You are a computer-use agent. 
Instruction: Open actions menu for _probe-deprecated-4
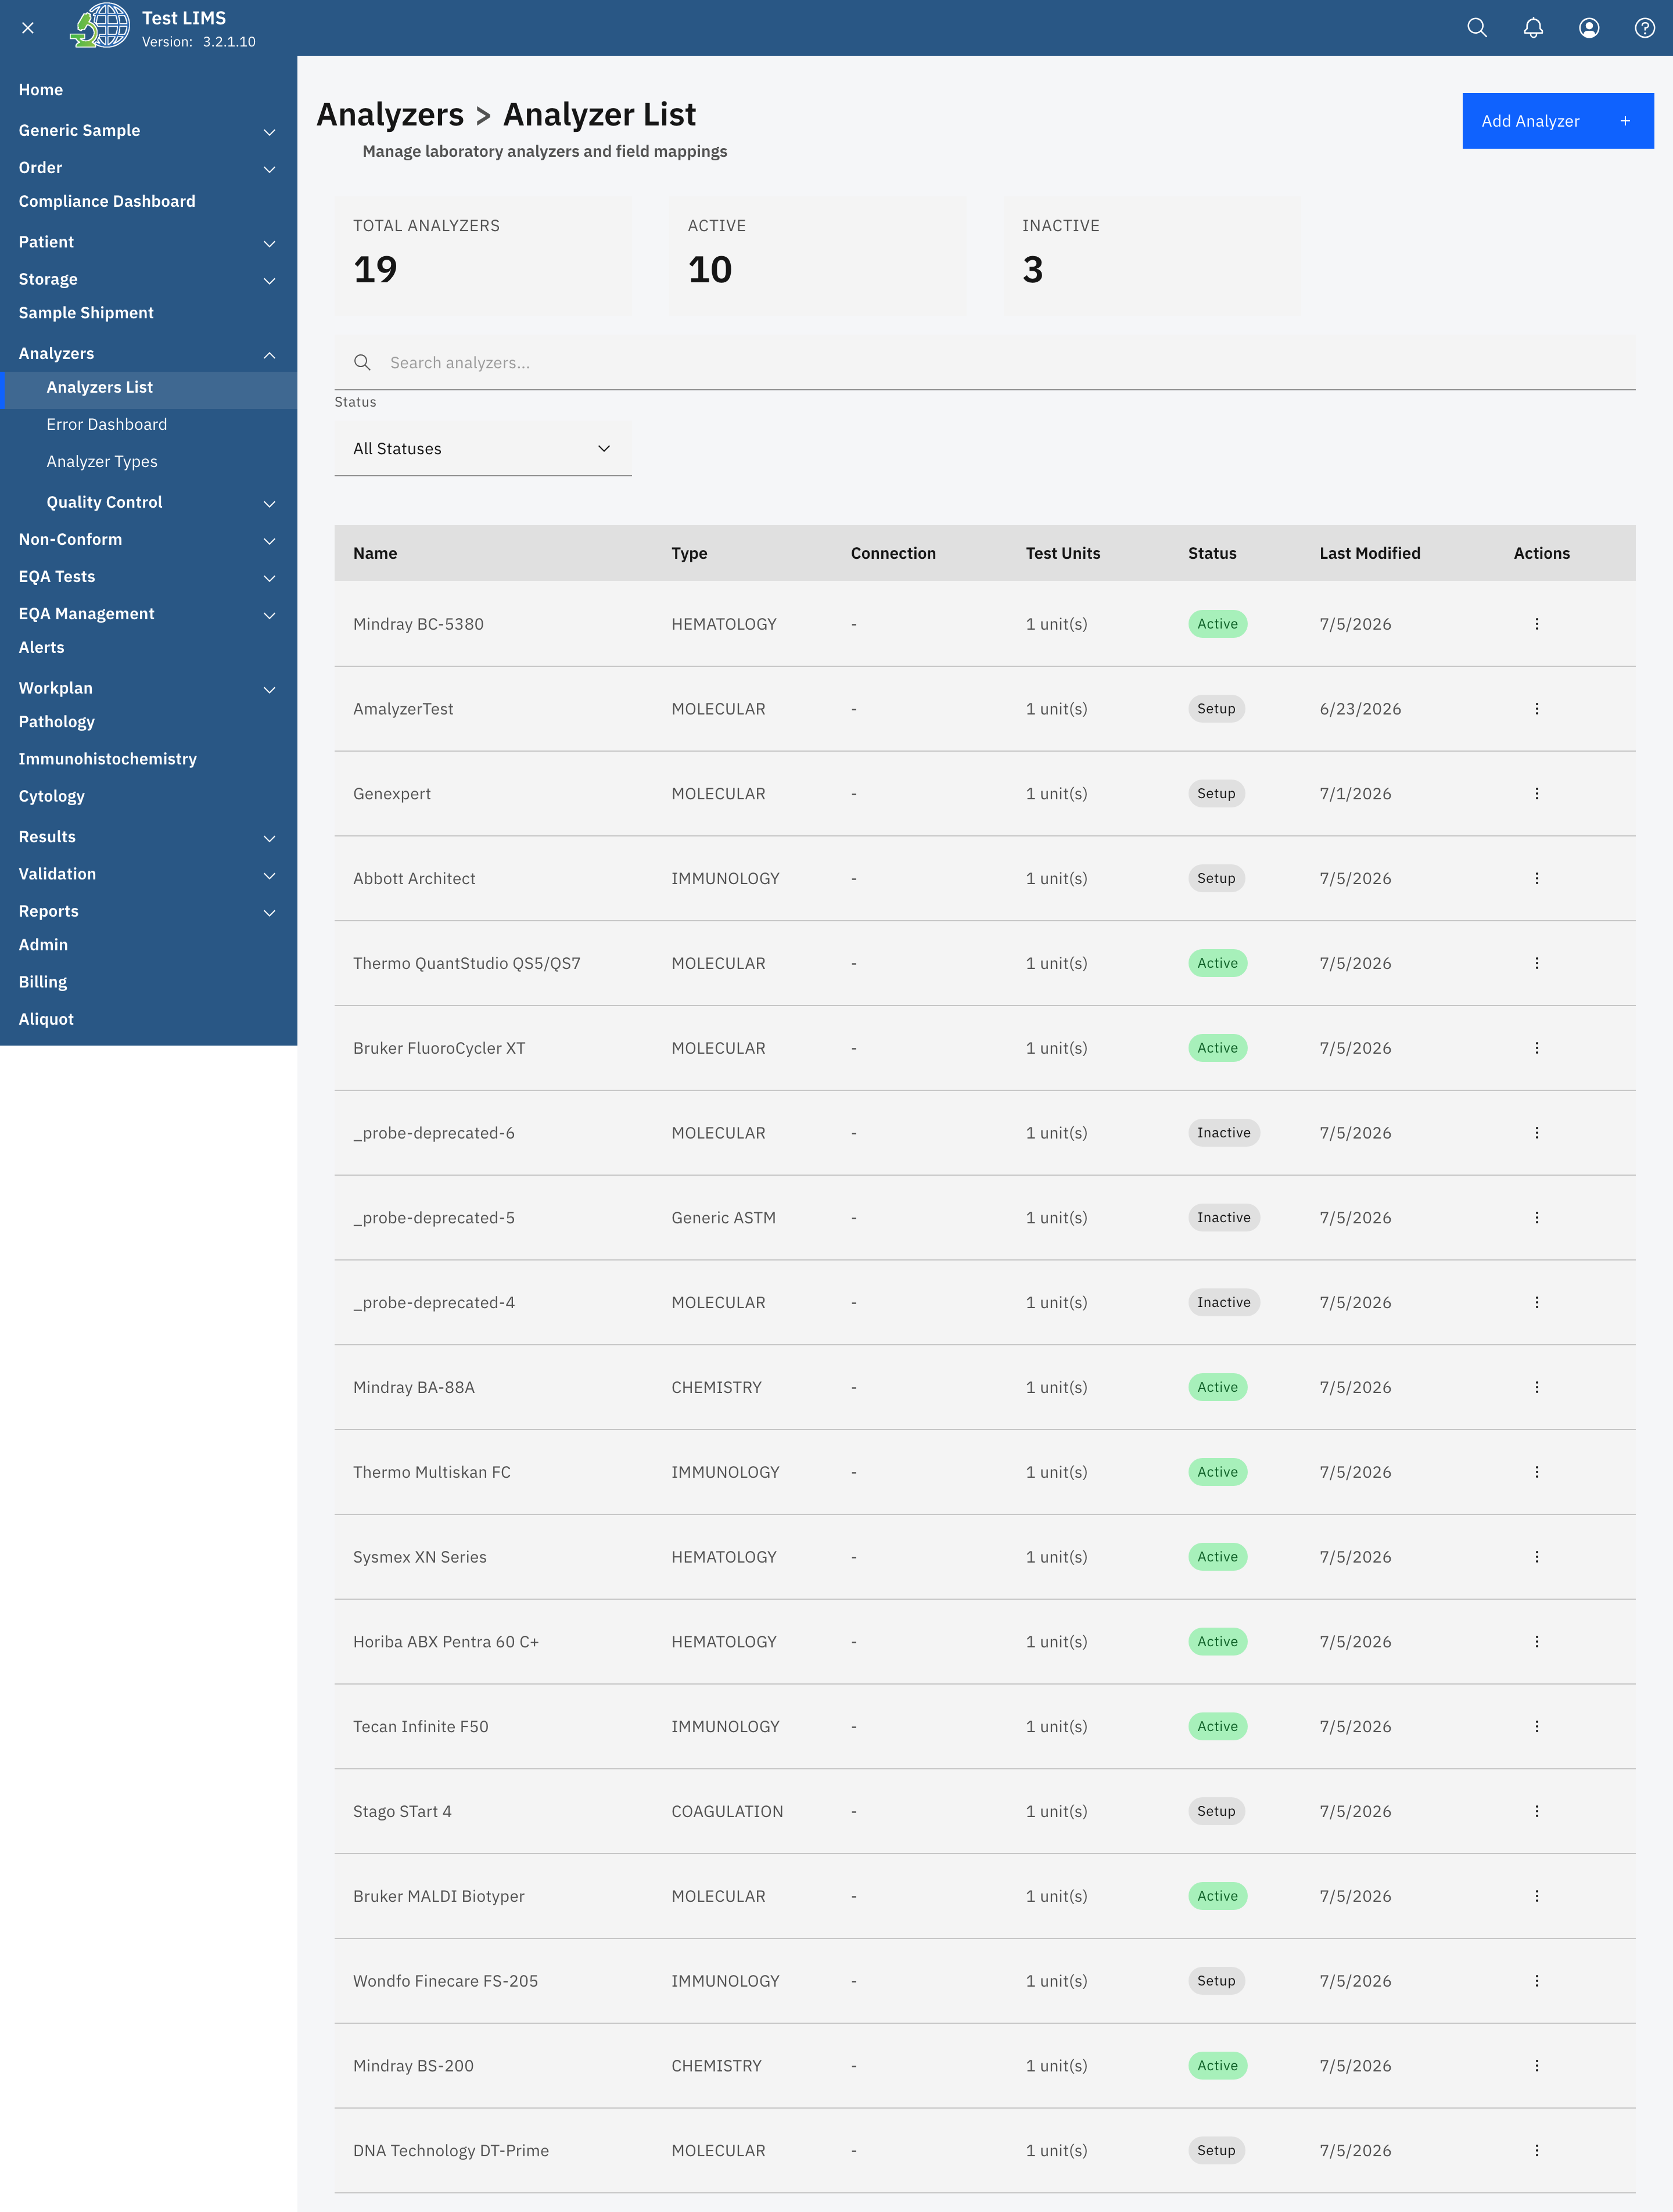click(x=1537, y=1303)
